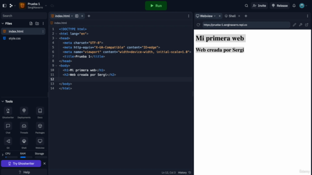Close the Shell tab
The width and height of the screenshot is (312, 175).
pos(239,16)
